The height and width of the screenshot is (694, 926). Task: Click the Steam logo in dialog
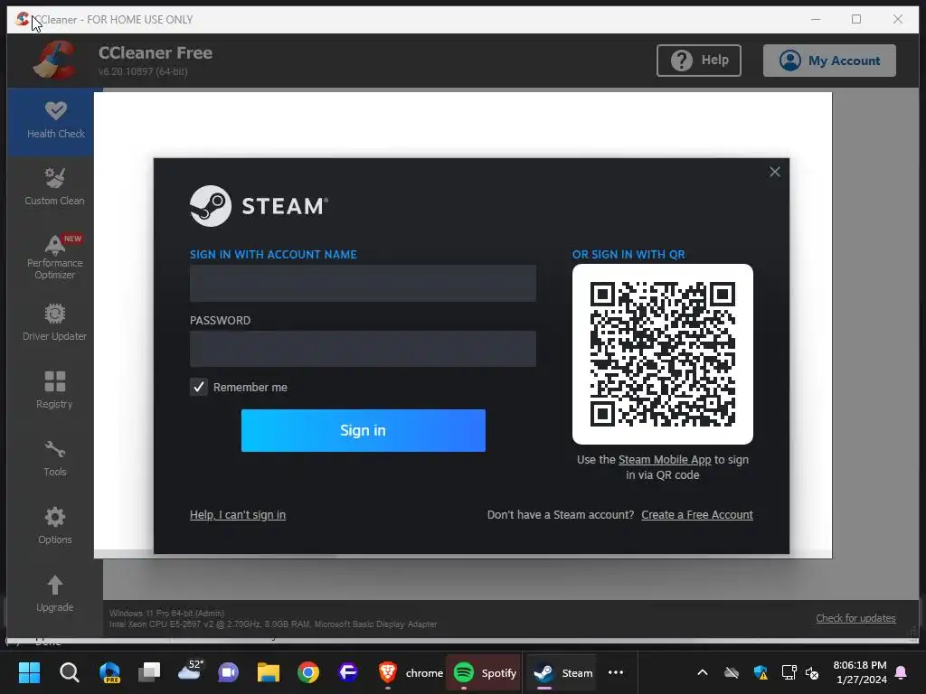(x=259, y=206)
